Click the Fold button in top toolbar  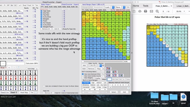pos(29,5)
